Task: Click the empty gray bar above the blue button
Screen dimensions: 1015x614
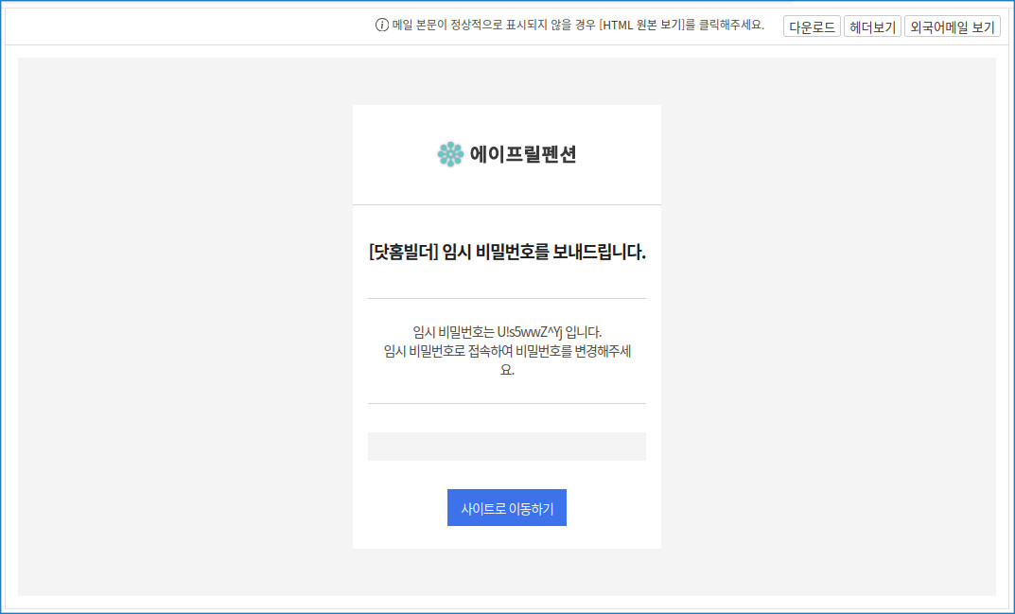Action: [x=506, y=447]
